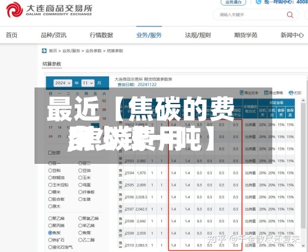Export table as text via 导出文本
Viewport: 308px width, 252px height.
point(249,93)
